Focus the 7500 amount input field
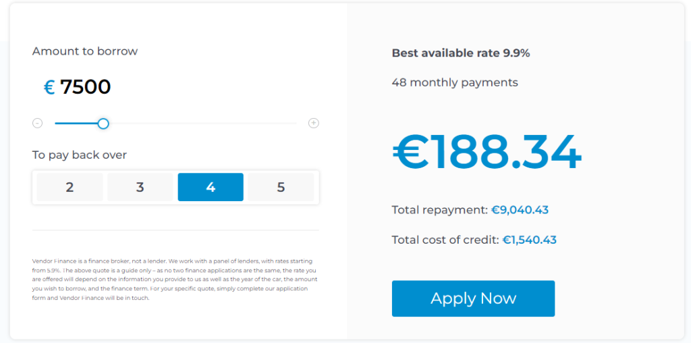Image resolution: width=691 pixels, height=343 pixels. tap(86, 87)
